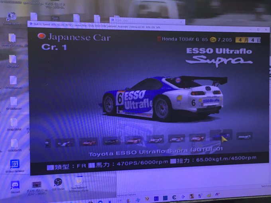Click the PCSX2 diamond icon in the taskbar
The width and height of the screenshot is (271, 203).
183,197
